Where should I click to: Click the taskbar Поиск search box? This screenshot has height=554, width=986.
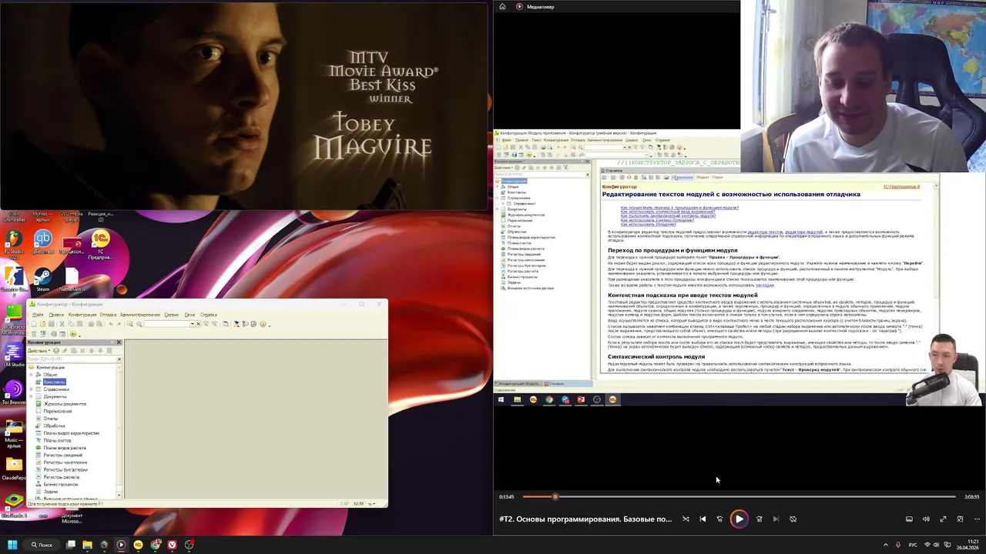click(42, 545)
